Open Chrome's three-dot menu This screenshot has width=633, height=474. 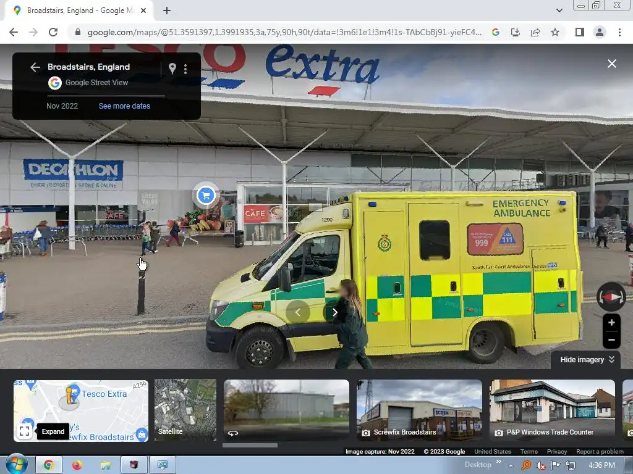point(619,32)
